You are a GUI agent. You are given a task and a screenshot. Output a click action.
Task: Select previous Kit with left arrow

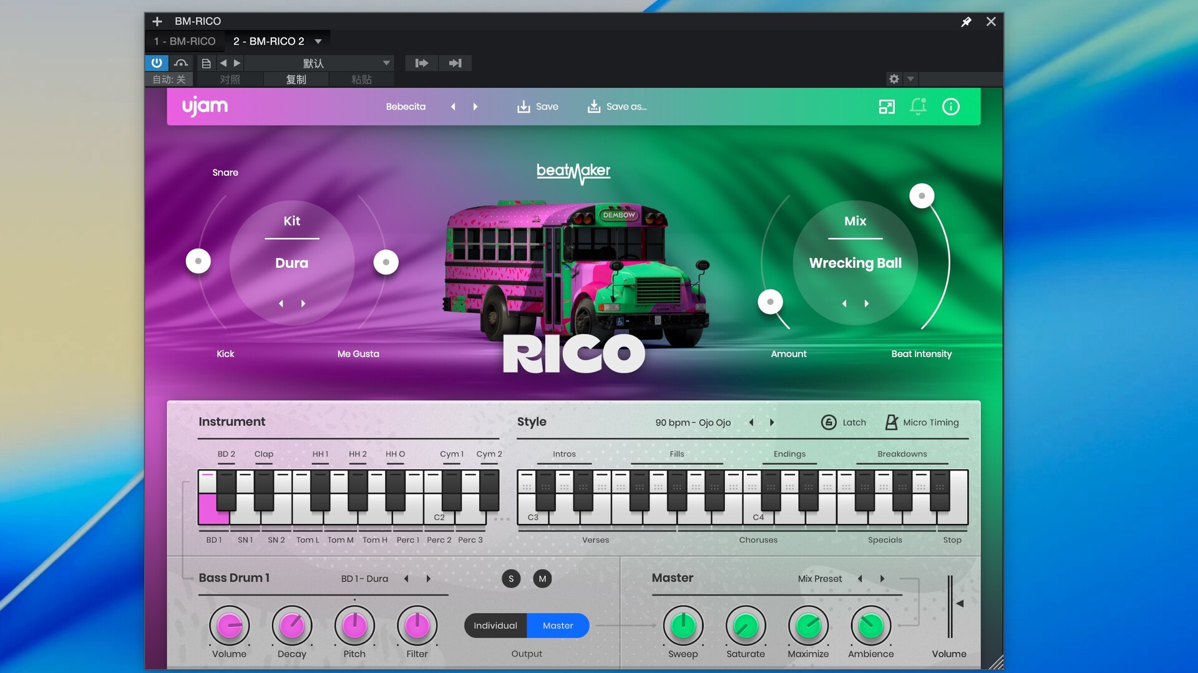tap(281, 303)
